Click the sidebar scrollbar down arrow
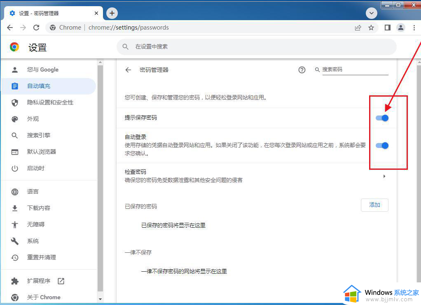421x305 pixels. coord(100,299)
